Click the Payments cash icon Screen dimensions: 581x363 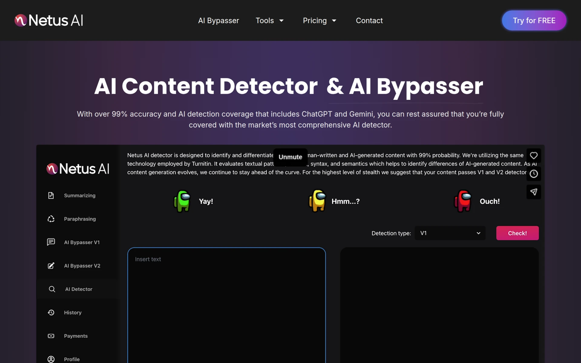click(51, 336)
